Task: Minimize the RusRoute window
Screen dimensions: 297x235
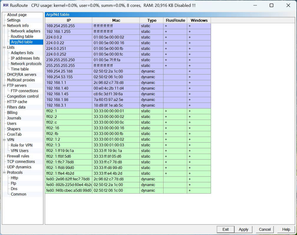Action: coord(255,5)
